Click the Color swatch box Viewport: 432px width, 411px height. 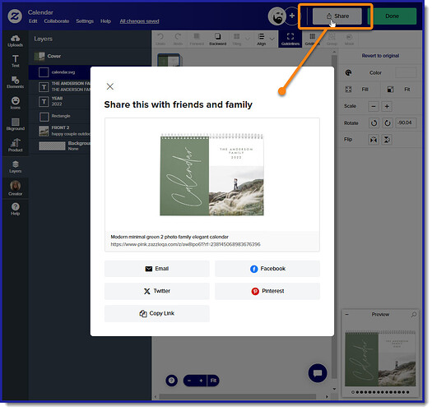tap(406, 72)
